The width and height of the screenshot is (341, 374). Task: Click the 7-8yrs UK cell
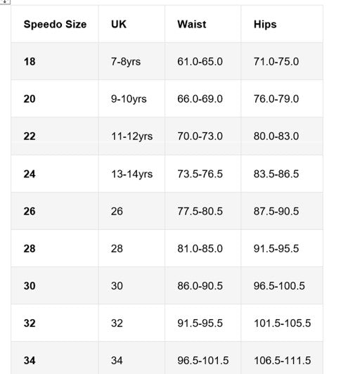pyautogui.click(x=131, y=61)
